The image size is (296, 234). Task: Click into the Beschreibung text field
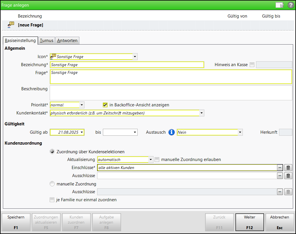coord(171,93)
